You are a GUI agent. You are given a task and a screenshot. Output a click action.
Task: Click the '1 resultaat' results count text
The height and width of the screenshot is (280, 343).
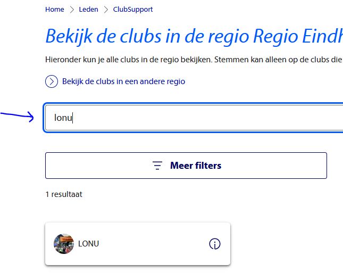coord(64,194)
